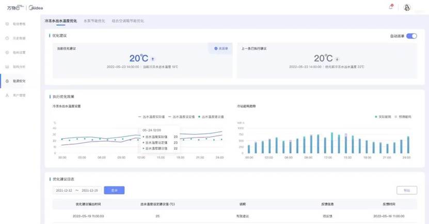
Task: Click the 待反馈 feedback status cell
Action: click(327, 216)
